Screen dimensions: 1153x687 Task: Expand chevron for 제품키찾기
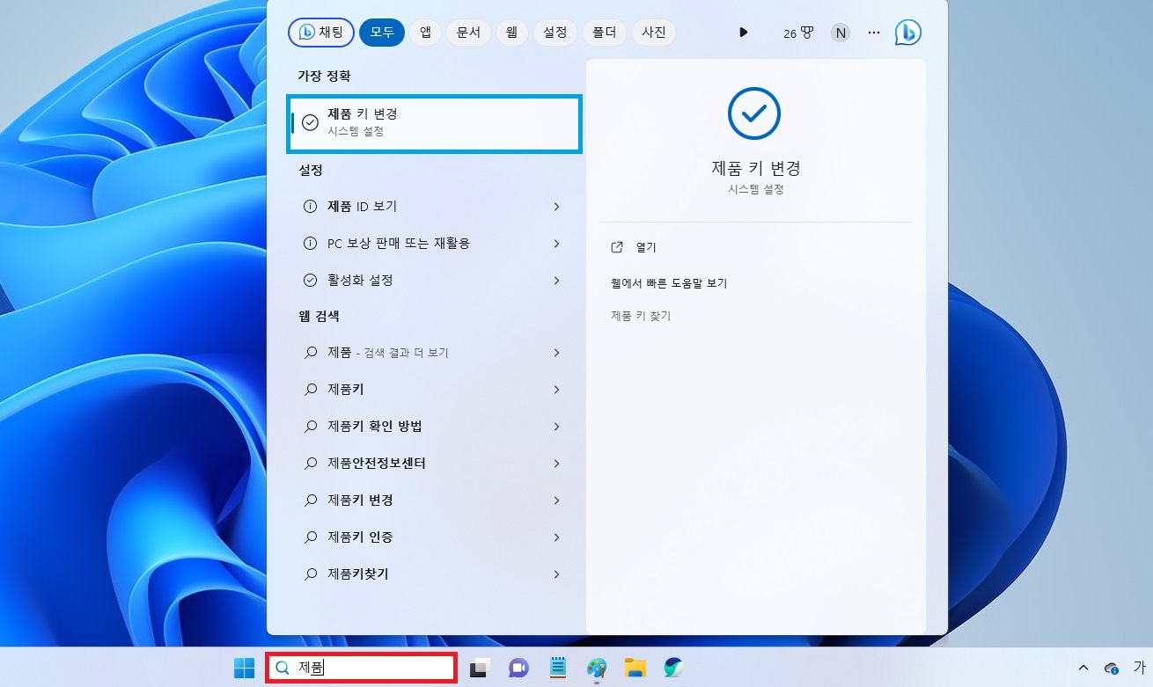point(557,574)
